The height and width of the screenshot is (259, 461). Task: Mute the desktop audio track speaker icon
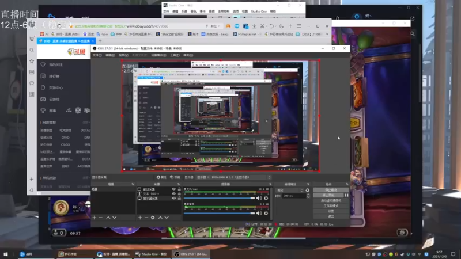pos(259,213)
